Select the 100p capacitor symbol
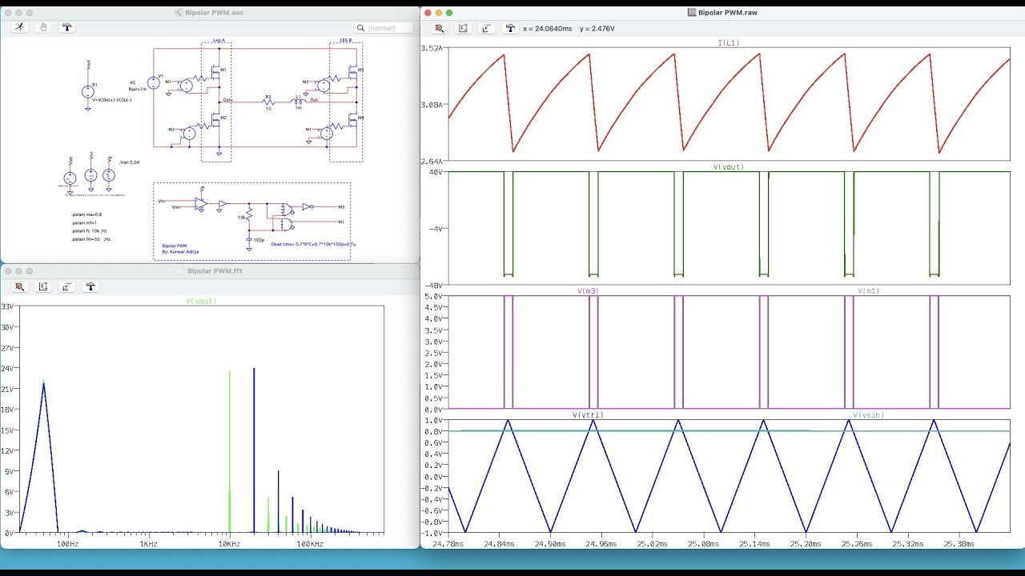 tap(249, 239)
